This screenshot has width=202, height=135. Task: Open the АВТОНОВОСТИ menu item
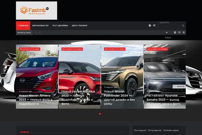tap(40, 26)
